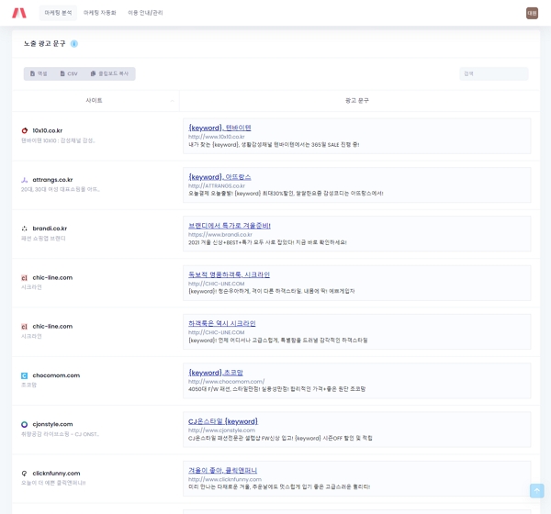Viewport: 551px width, 514px height.
Task: Select the brandi.co.kr site name
Action: 50,229
